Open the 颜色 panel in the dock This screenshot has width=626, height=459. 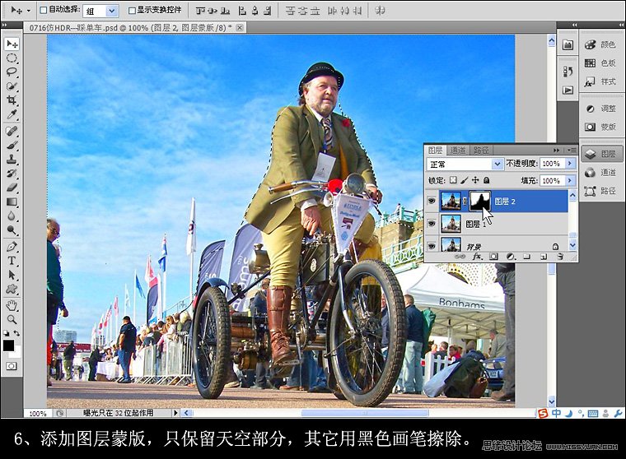600,44
